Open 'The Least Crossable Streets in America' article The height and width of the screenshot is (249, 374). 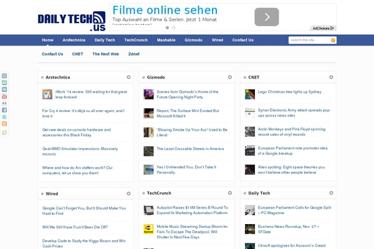point(190,149)
